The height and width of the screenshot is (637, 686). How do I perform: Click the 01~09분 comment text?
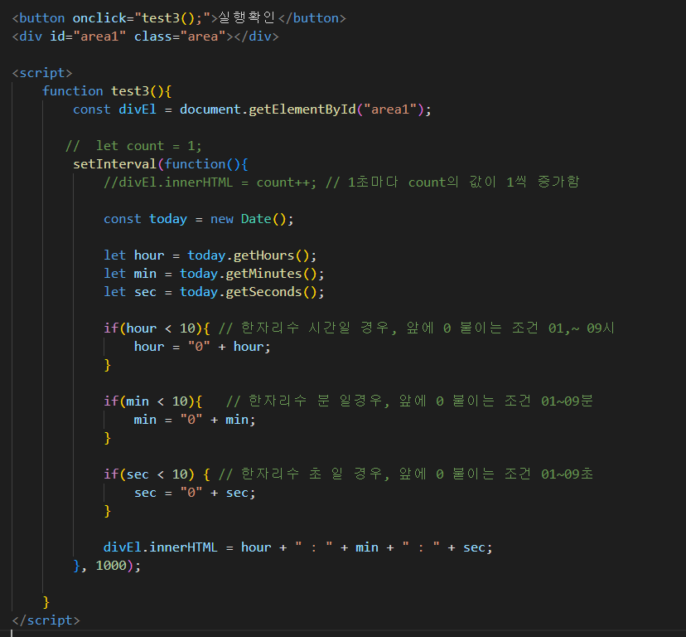coord(567,401)
